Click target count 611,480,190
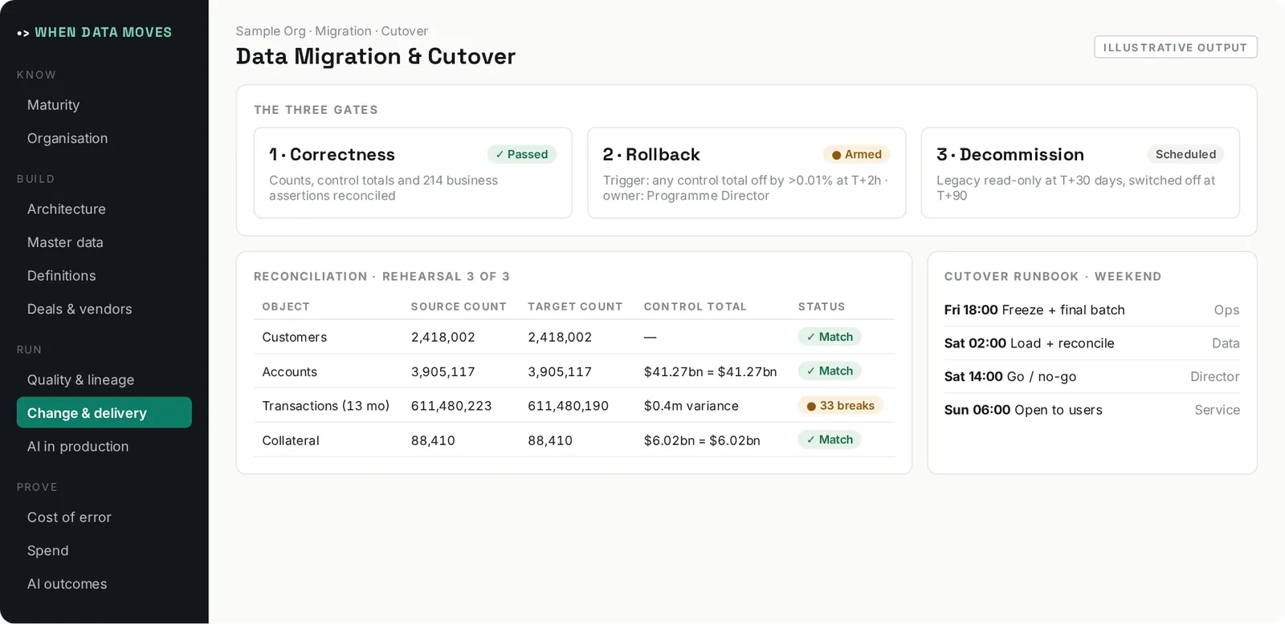 tap(568, 406)
